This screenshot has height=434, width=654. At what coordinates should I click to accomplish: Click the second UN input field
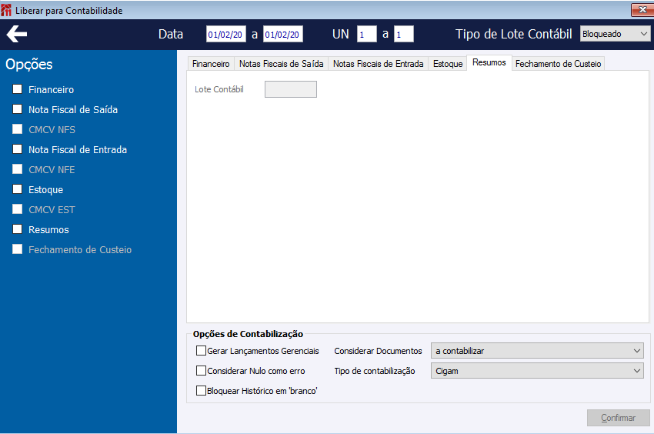[x=403, y=34]
